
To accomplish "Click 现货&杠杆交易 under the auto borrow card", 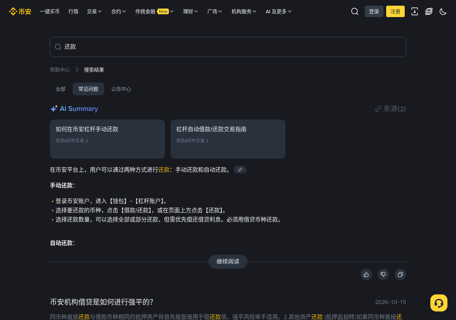I will [193, 141].
